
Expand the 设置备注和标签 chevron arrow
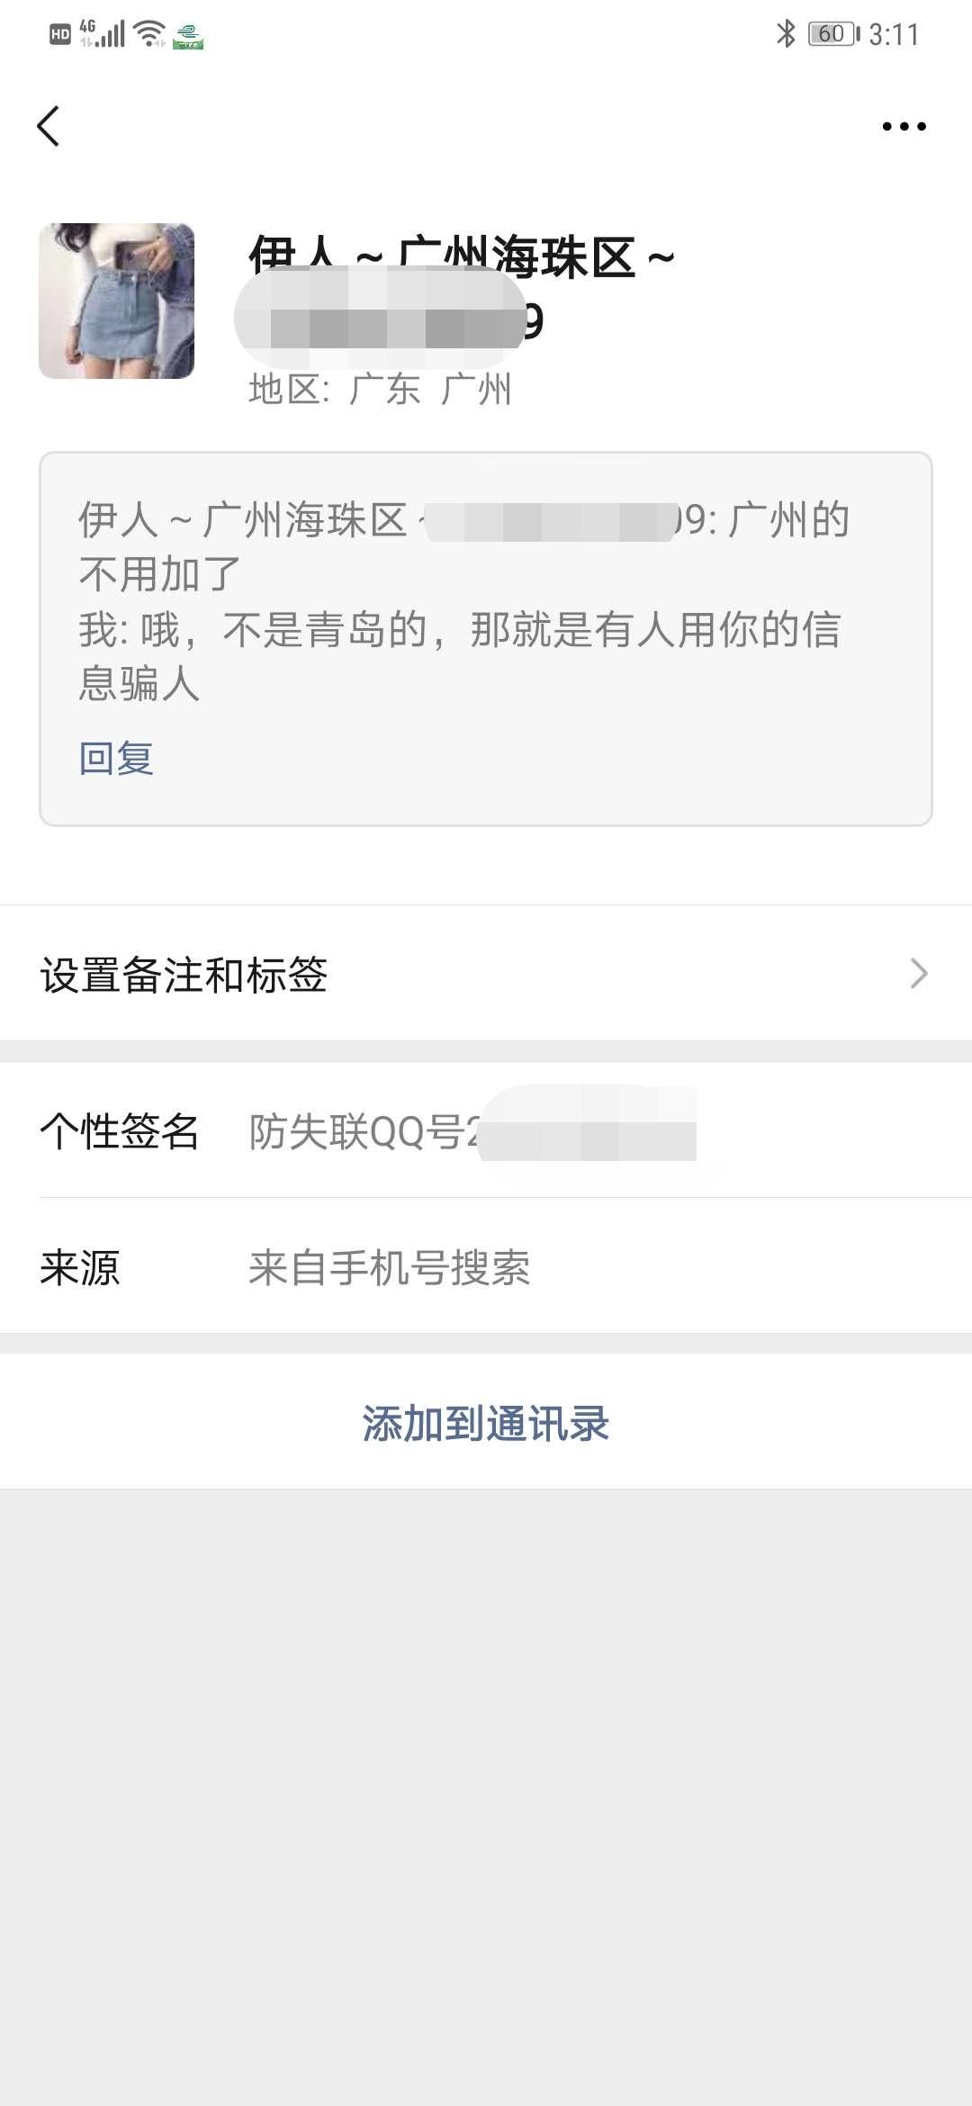[x=918, y=974]
